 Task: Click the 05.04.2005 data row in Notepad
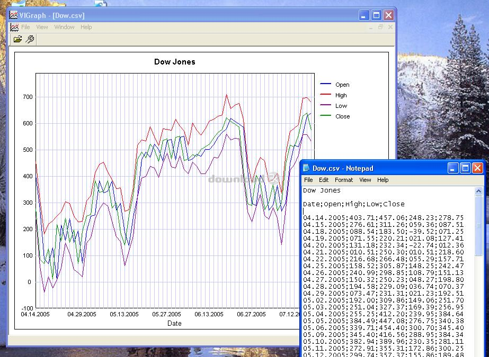click(383, 314)
